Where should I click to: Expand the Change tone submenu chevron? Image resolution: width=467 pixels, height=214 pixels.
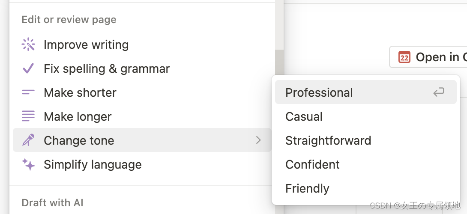coord(258,140)
